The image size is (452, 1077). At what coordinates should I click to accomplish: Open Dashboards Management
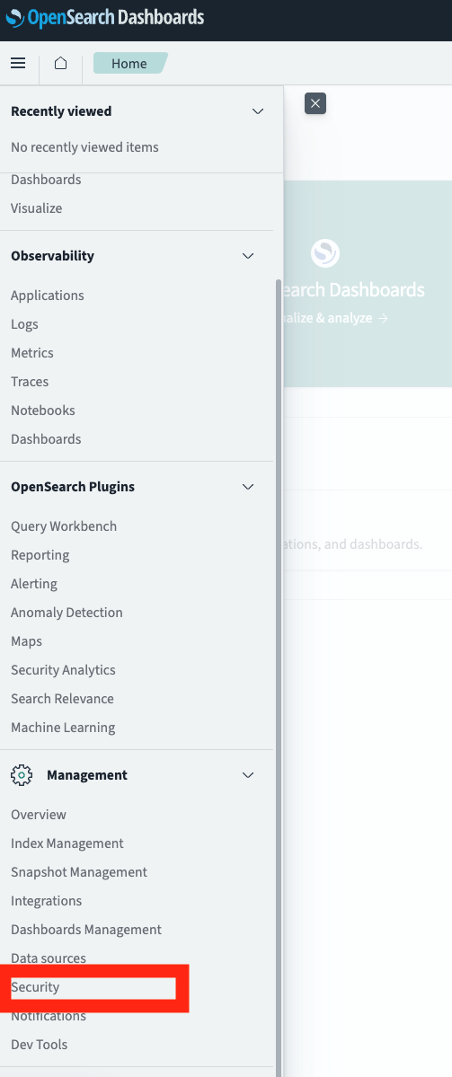86,930
